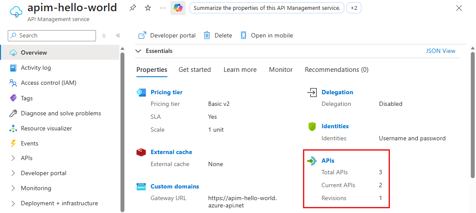The width and height of the screenshot is (476, 213).
Task: Click the Total APIs value 3
Action: [x=380, y=173]
